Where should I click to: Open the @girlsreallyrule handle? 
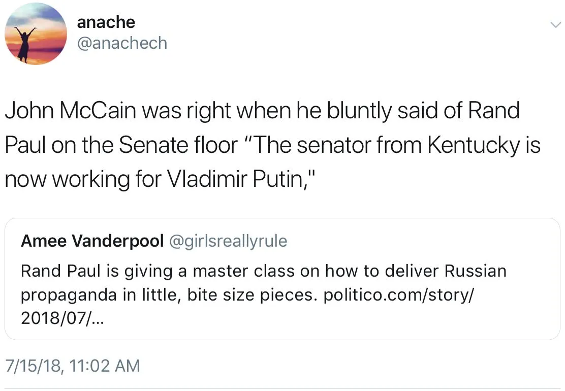[x=227, y=241]
